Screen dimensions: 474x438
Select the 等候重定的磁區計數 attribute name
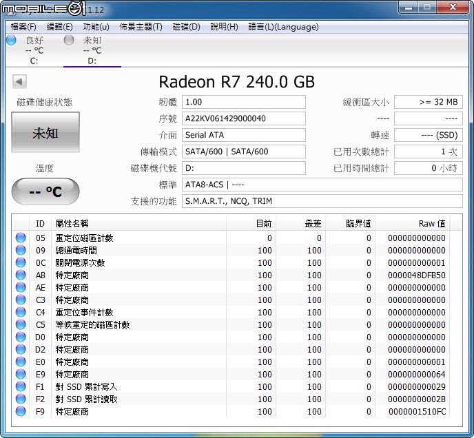pyautogui.click(x=92, y=325)
